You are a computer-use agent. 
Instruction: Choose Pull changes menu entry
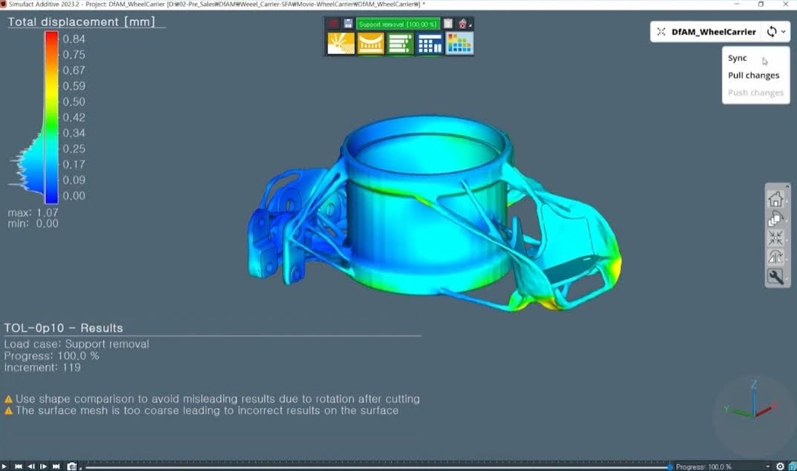[x=753, y=75]
